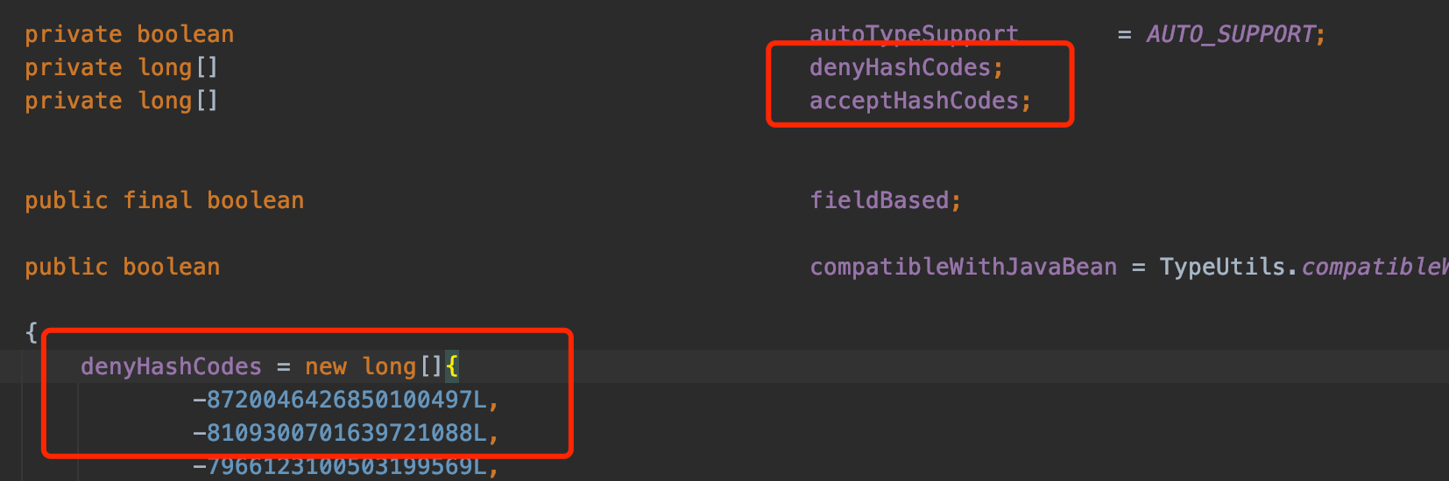Click the acceptHashCodes field declaration
Screen dimensions: 1449x481
point(920,101)
